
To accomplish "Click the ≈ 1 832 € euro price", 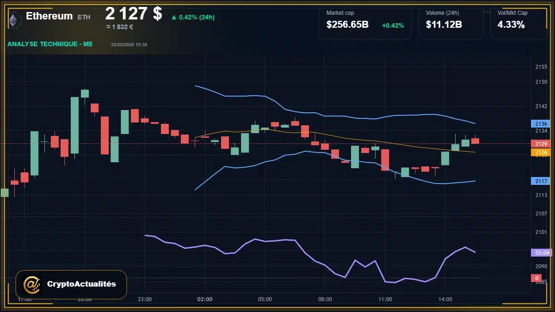I will pos(120,27).
